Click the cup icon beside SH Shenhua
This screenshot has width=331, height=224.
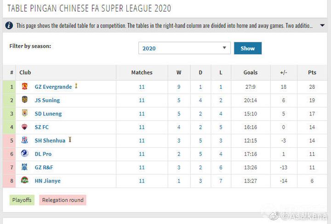click(x=70, y=140)
